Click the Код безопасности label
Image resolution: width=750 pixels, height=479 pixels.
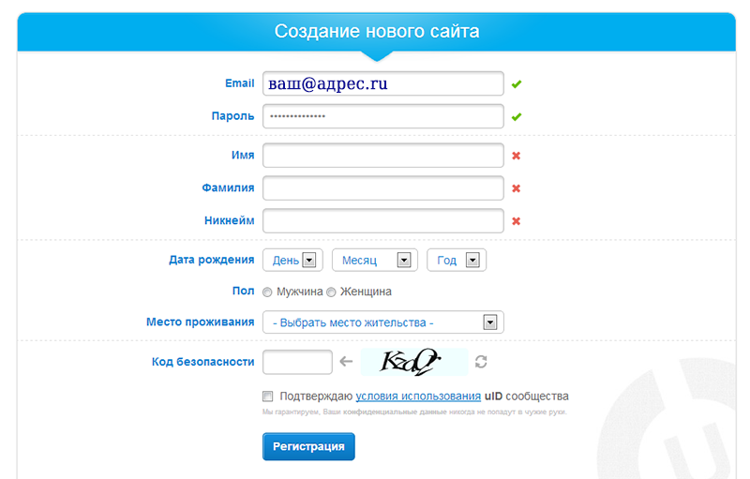(x=202, y=362)
